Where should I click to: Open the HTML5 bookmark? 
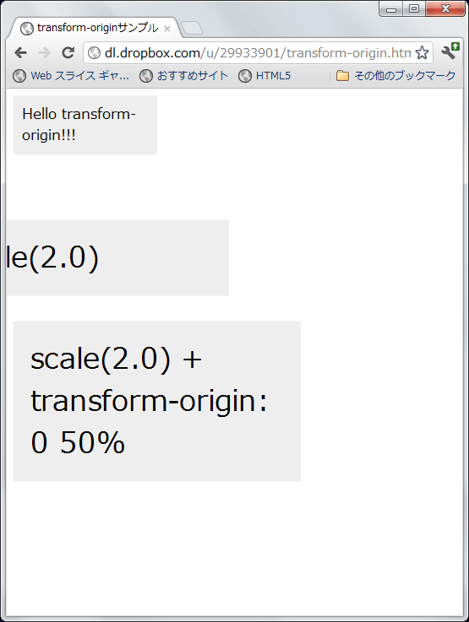pyautogui.click(x=264, y=76)
